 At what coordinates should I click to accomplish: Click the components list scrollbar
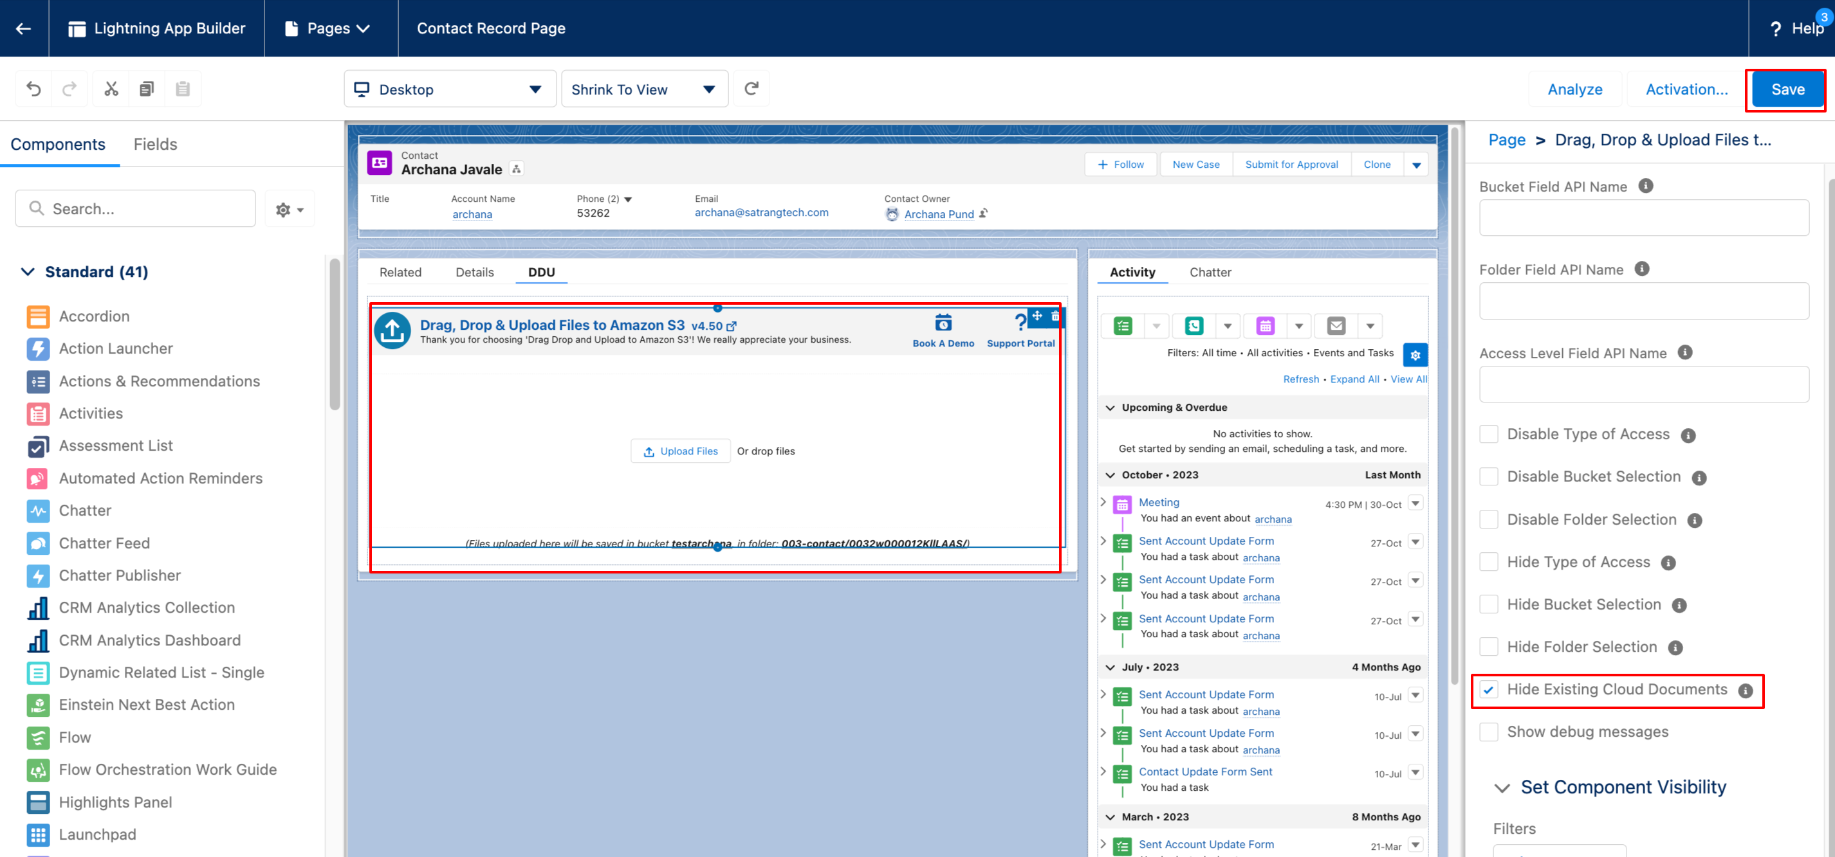[335, 334]
